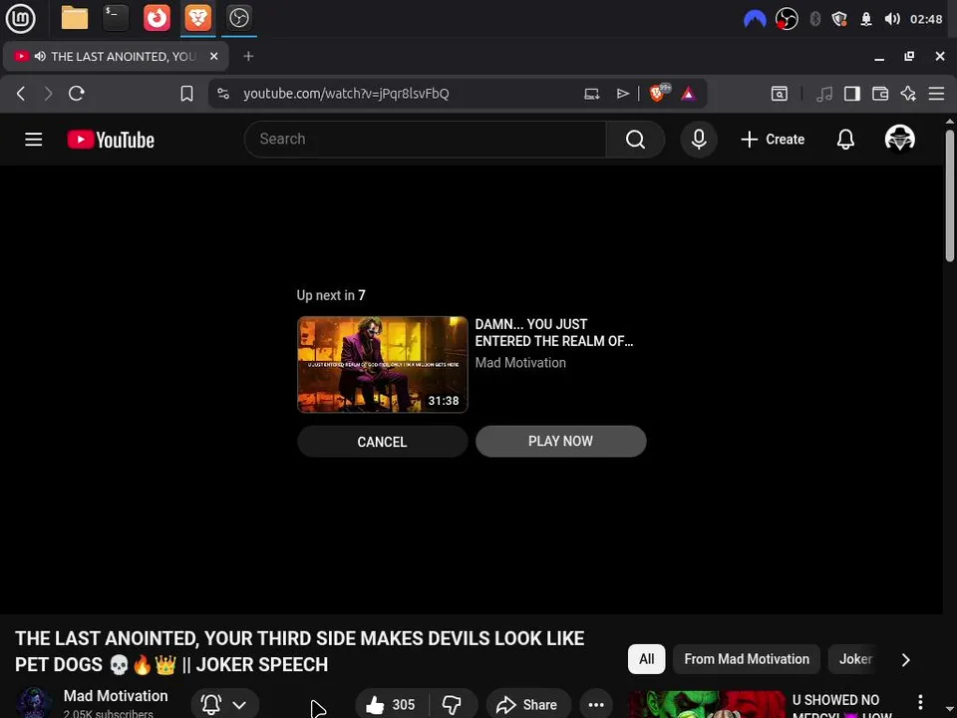Open Brave Shields lion icon
This screenshot has width=957, height=718.
[x=659, y=93]
